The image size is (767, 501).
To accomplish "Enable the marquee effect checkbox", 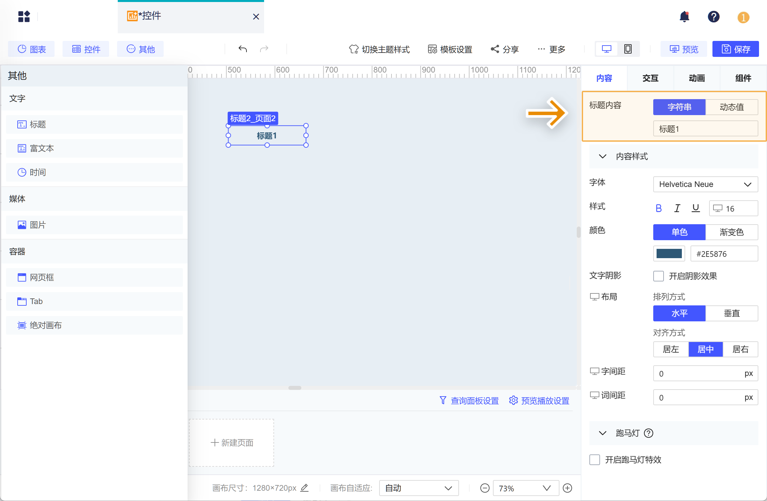I will coord(595,460).
